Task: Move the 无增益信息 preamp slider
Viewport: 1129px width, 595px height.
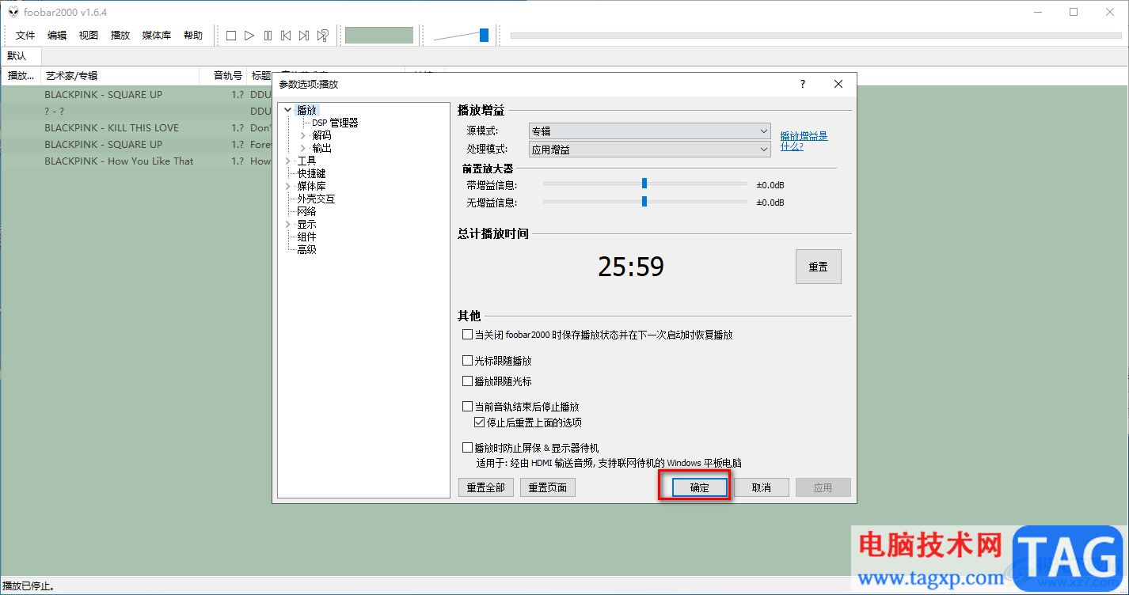Action: tap(644, 201)
